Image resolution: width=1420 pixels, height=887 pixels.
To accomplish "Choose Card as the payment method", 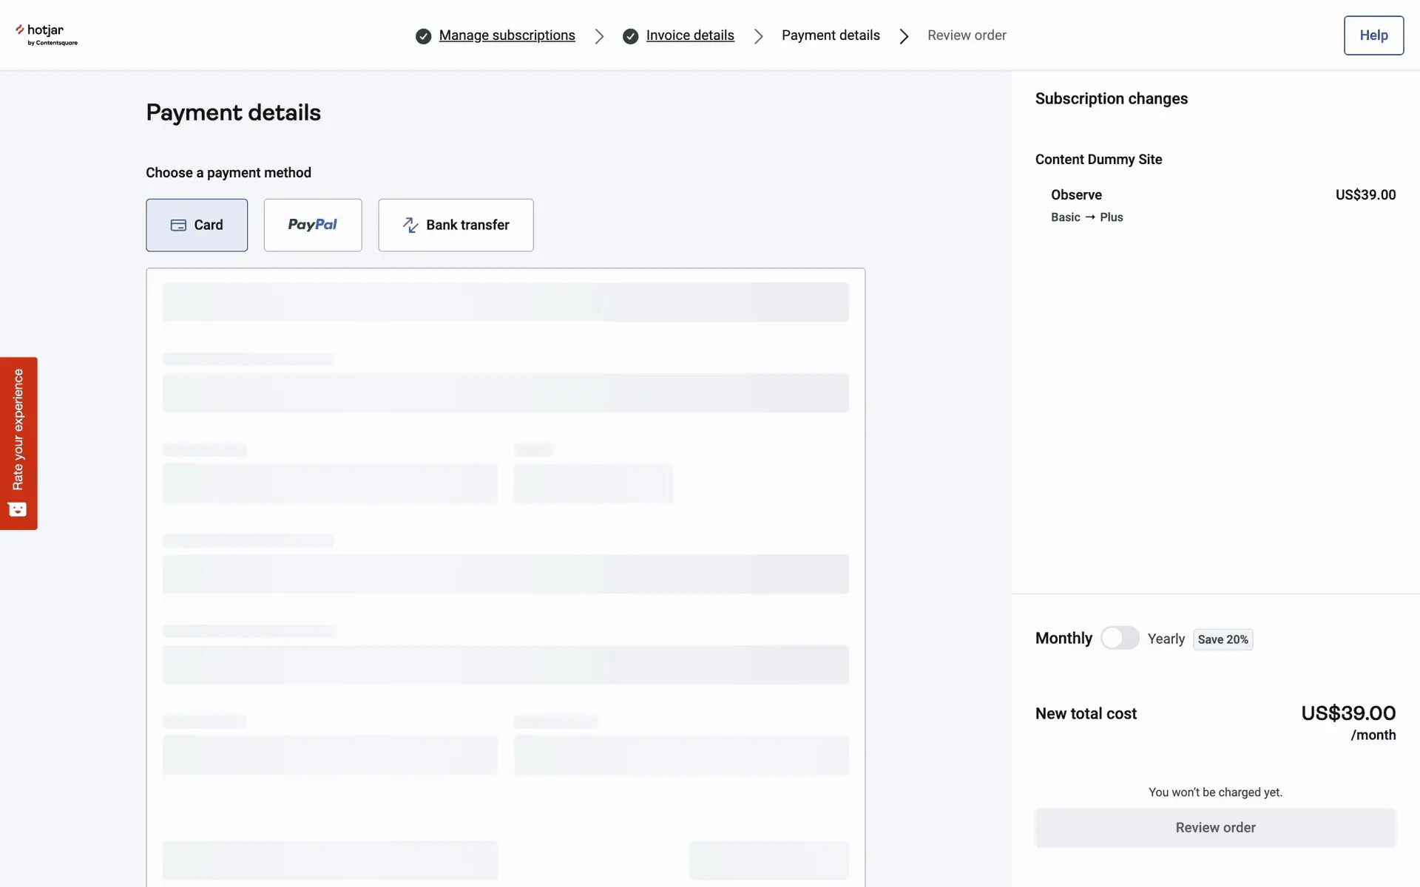I will [x=197, y=225].
